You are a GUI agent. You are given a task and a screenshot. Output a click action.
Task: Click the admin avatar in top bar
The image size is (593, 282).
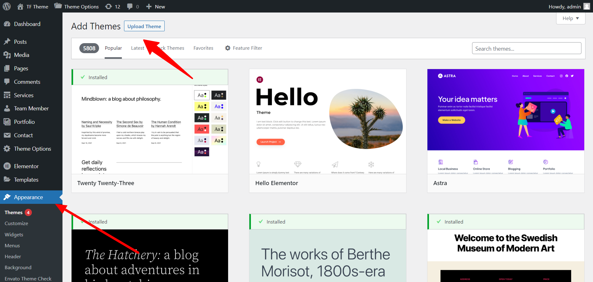[x=587, y=7]
